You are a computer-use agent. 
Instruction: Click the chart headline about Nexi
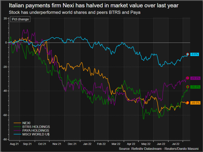tap(94, 6)
